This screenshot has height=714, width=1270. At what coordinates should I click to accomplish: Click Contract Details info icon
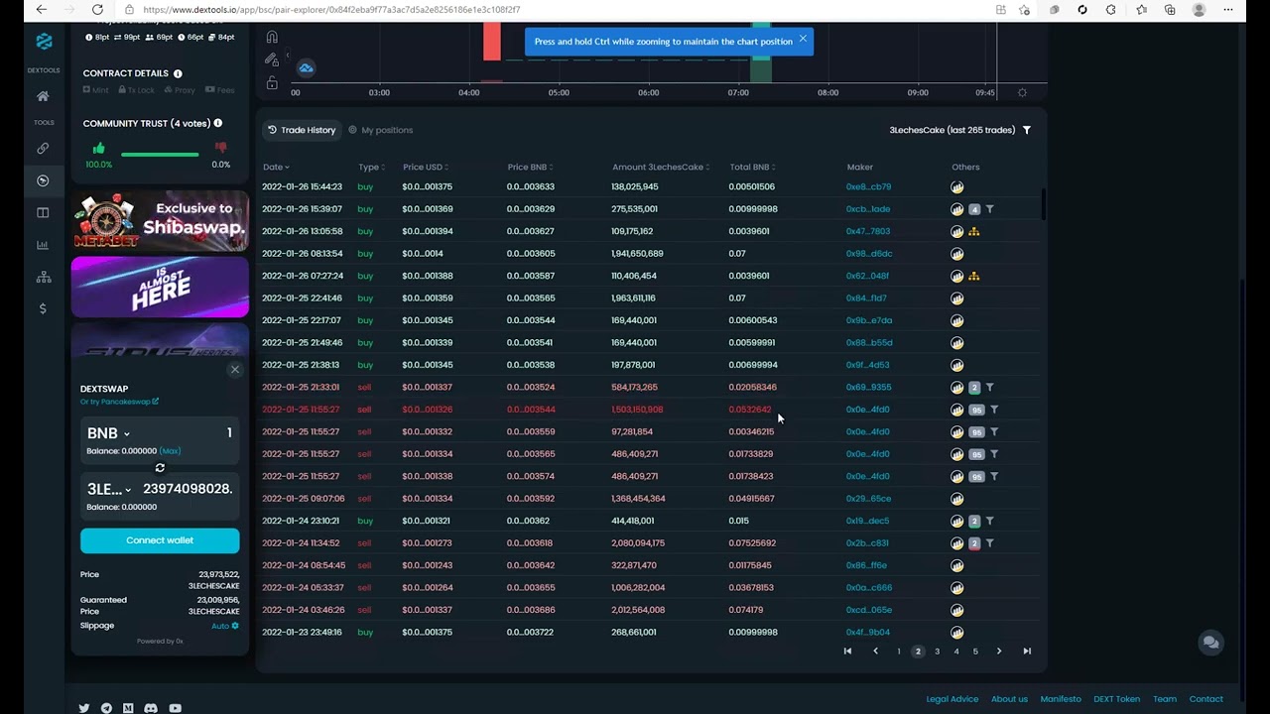178,73
